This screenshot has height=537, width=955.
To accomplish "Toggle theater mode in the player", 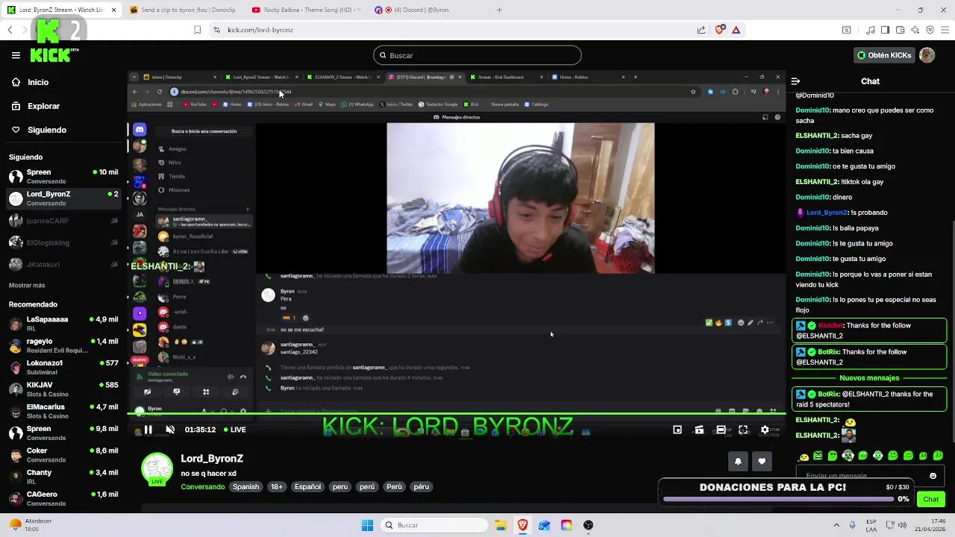I will (x=721, y=430).
